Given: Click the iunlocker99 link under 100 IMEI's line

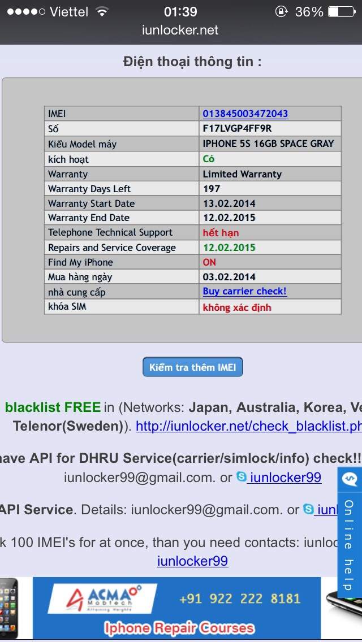Looking at the screenshot, I should (x=192, y=561).
